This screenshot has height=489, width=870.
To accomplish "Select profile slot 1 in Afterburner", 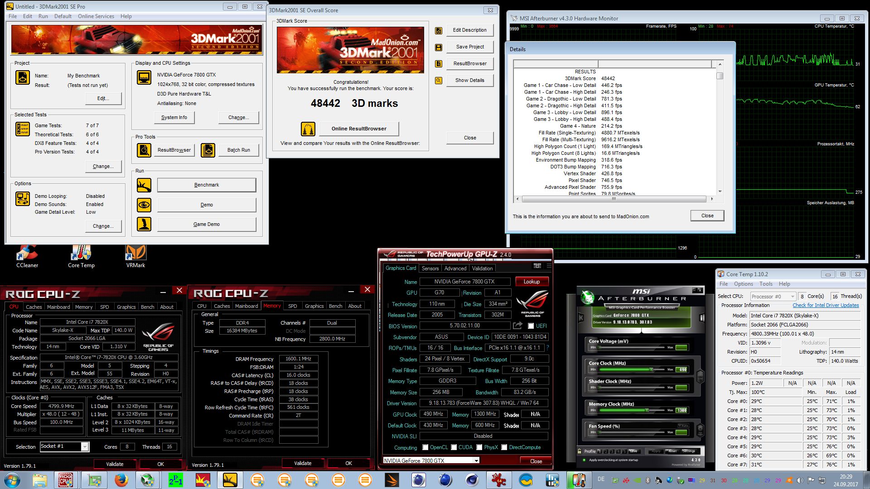I will [599, 451].
